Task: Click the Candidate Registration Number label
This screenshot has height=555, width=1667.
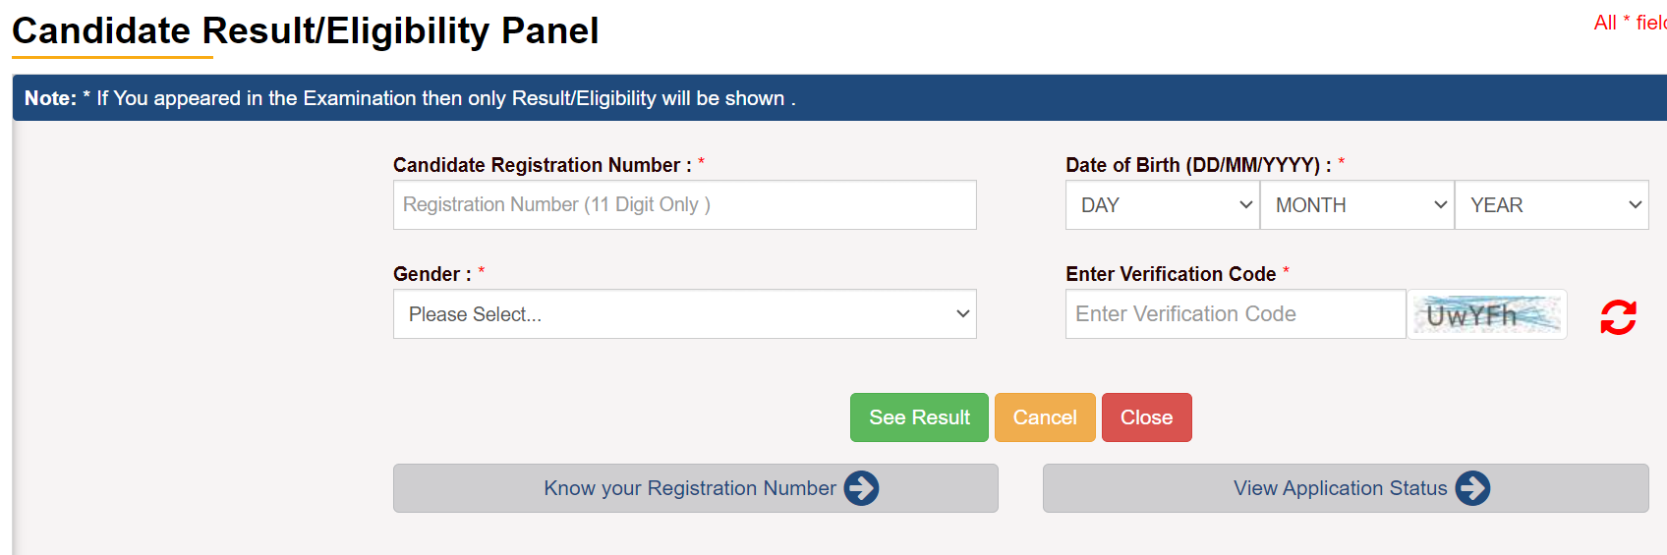Action: [542, 165]
